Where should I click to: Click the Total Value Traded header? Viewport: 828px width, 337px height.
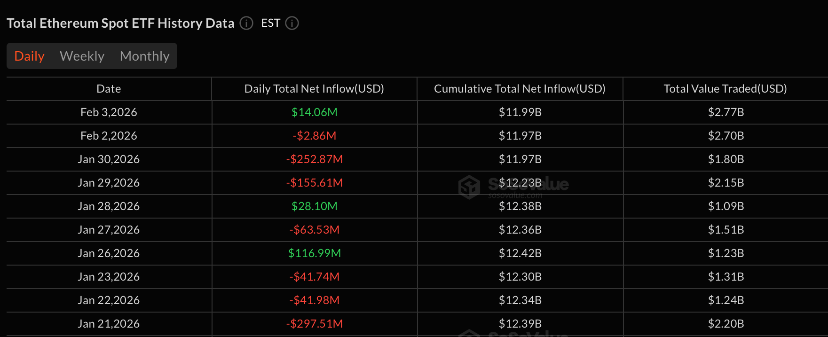click(725, 89)
